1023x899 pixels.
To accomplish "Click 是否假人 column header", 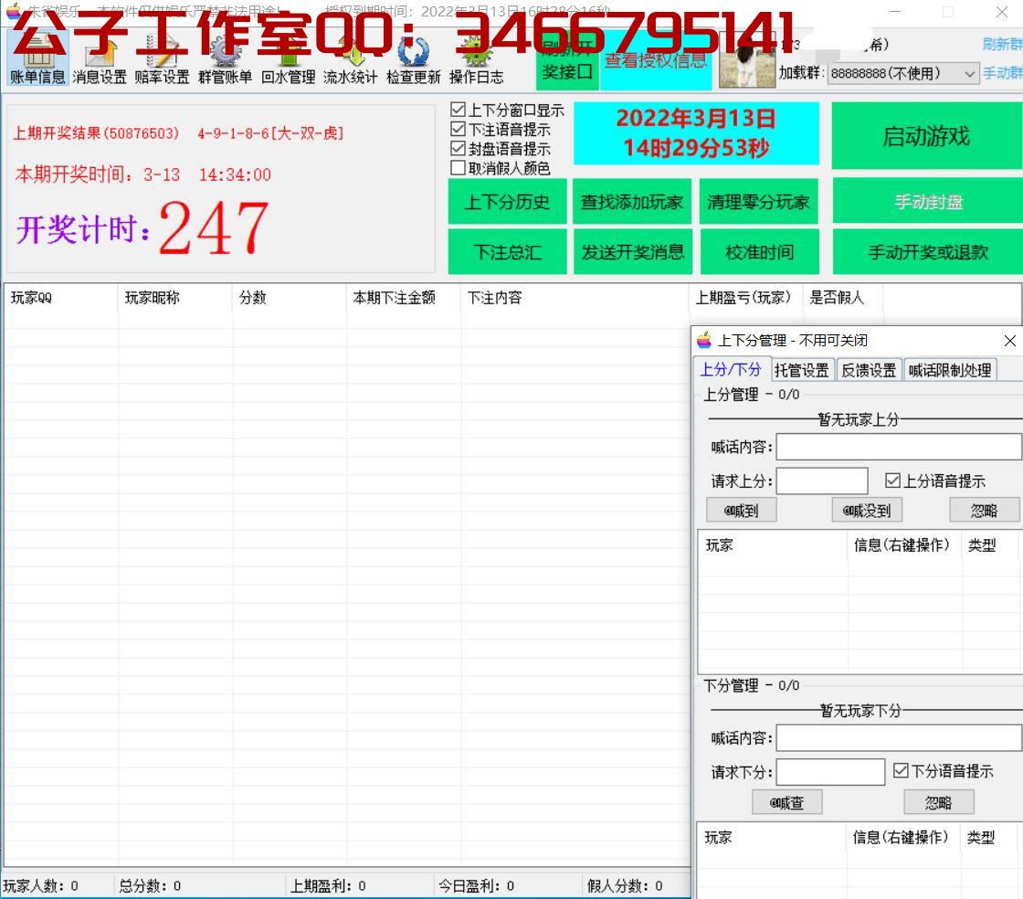I will coord(843,298).
